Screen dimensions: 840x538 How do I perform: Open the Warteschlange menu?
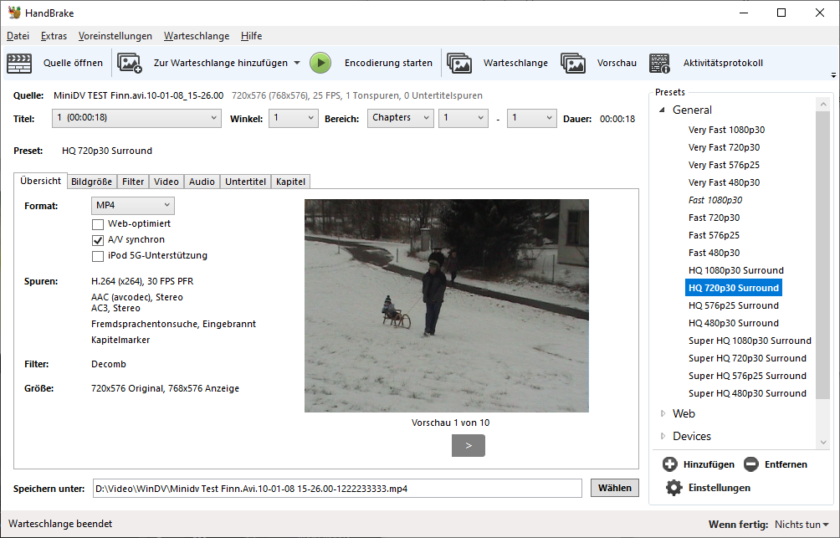point(197,36)
